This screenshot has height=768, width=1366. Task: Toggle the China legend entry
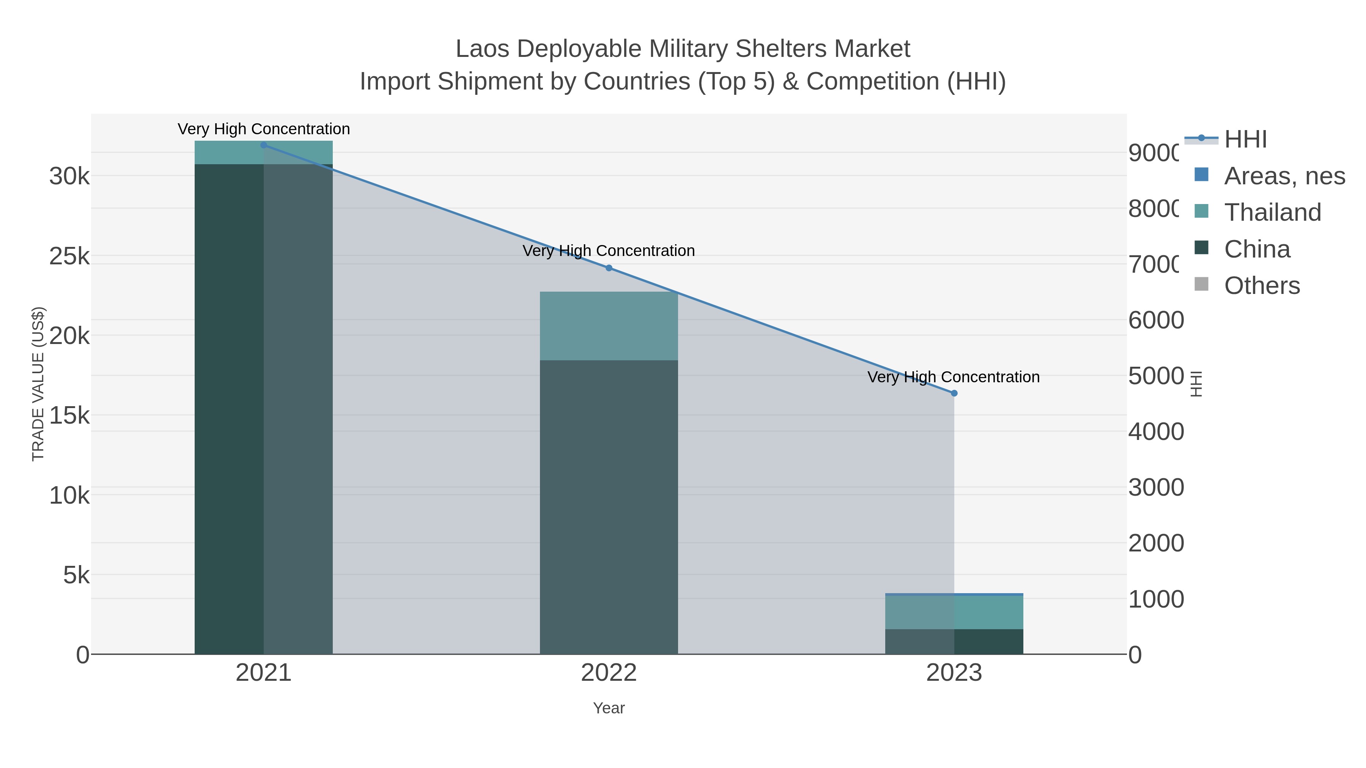tap(1242, 248)
